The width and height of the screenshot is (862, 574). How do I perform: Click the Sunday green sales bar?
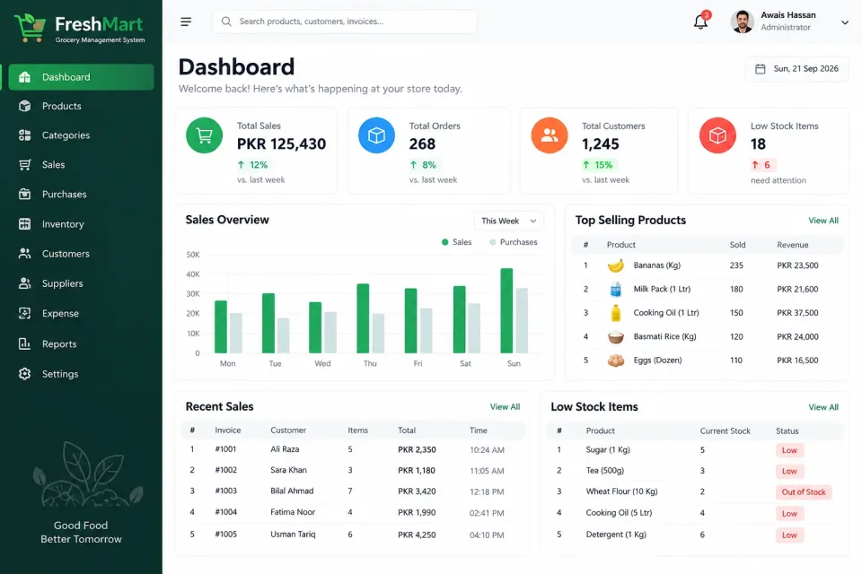[506, 310]
